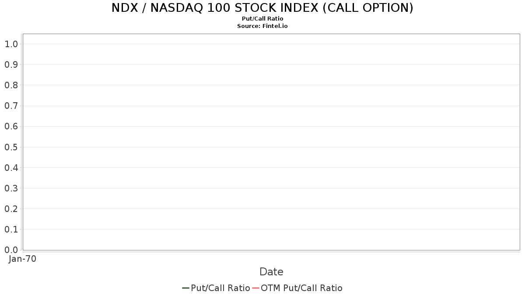Select the 0.8 y-axis value
525x295 pixels.
click(11, 85)
